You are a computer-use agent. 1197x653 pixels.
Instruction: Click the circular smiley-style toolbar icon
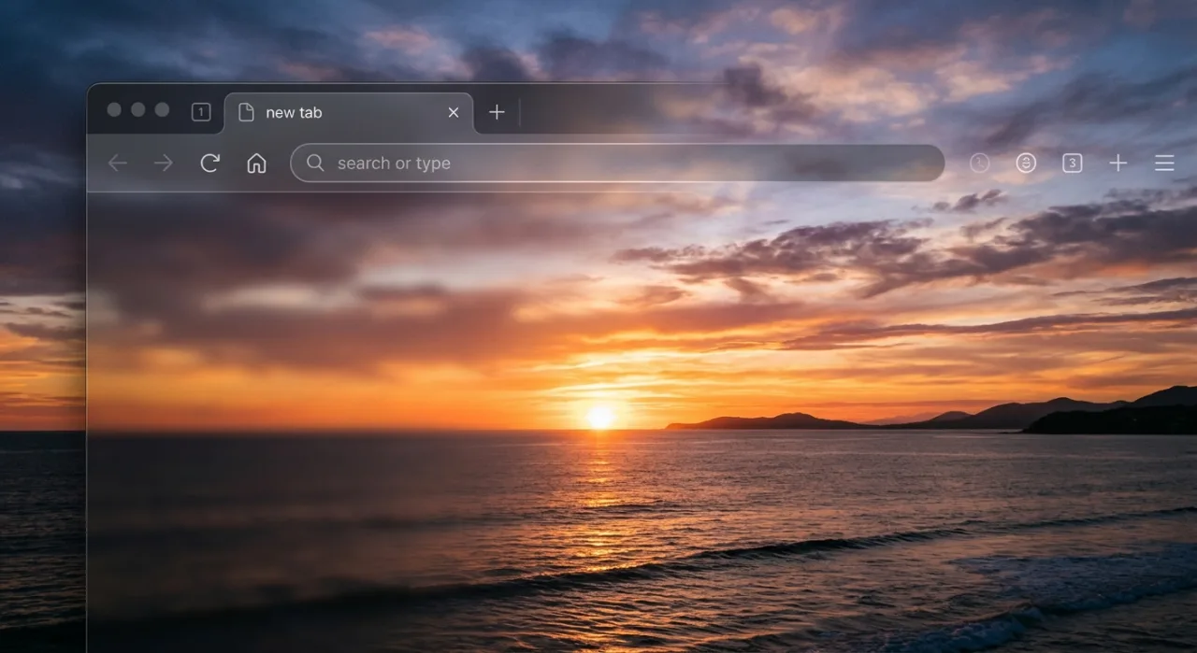click(x=1026, y=163)
